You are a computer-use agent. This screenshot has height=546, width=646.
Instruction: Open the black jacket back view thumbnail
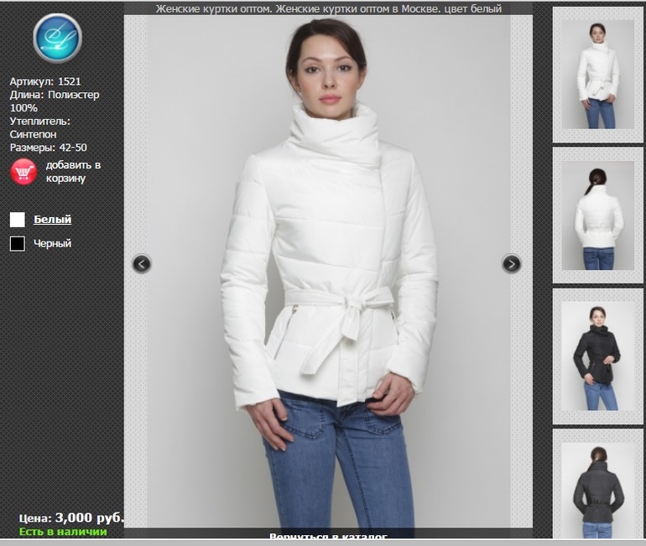(x=597, y=485)
